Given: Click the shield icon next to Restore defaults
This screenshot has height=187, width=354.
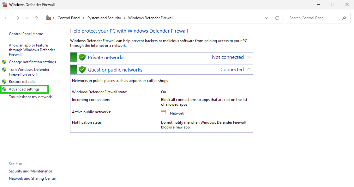Looking at the screenshot, I should [x=4, y=81].
